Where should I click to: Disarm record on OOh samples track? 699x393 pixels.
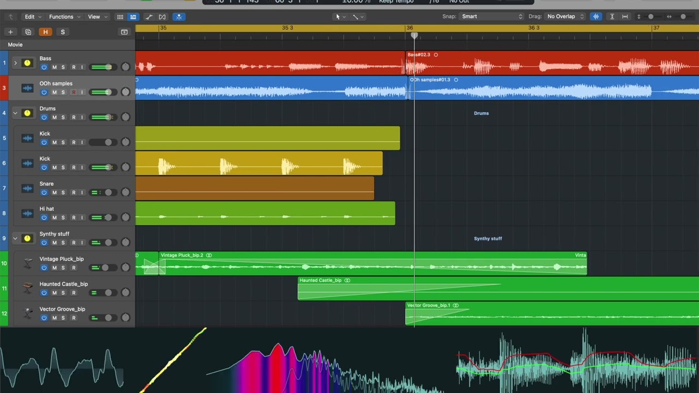click(73, 92)
